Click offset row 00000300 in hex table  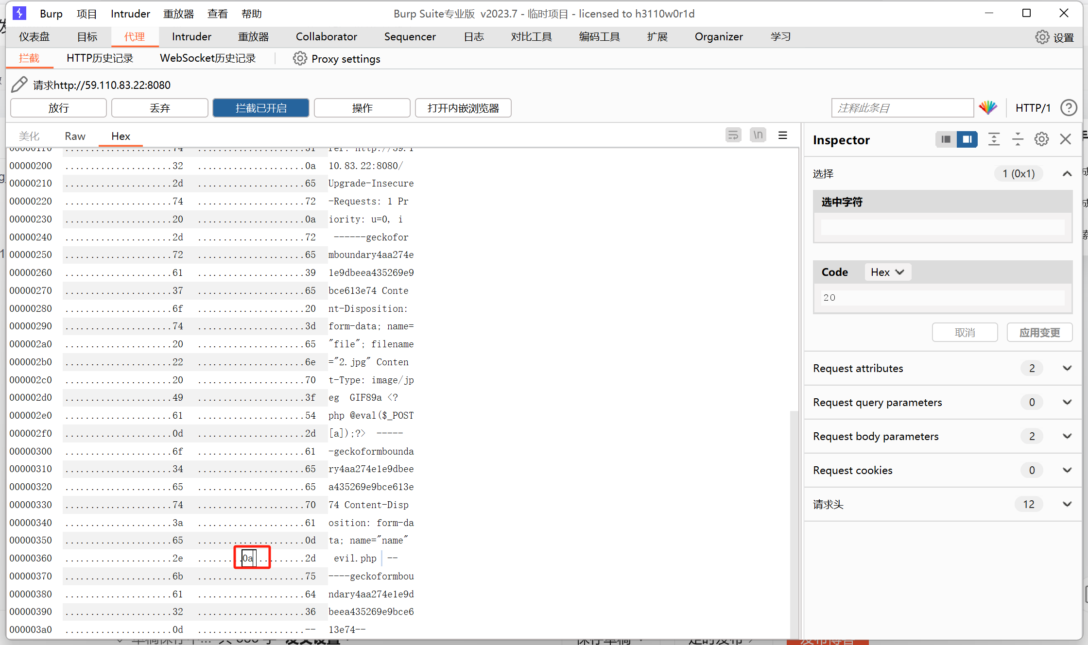click(x=31, y=451)
